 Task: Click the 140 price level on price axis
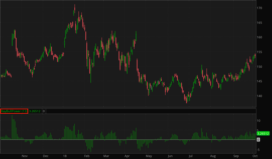(259, 96)
